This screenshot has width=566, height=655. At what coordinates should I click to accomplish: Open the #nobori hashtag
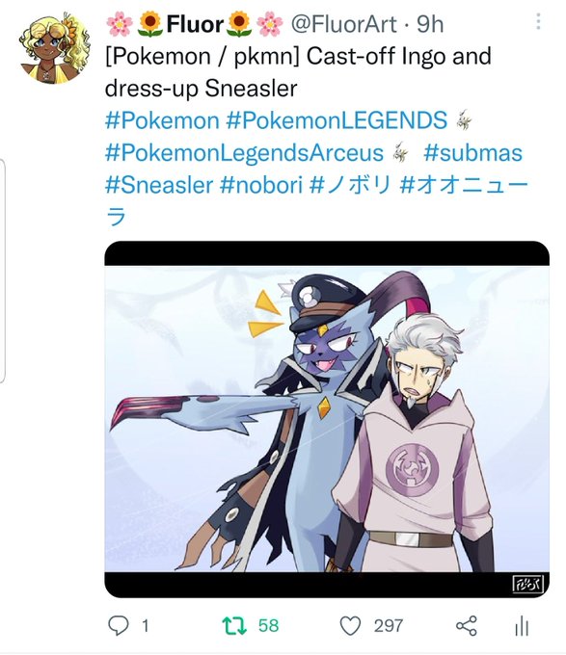261,185
